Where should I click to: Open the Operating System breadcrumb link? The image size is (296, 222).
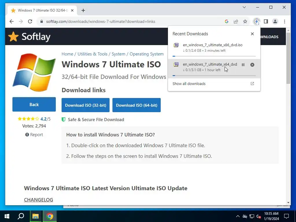point(147,54)
